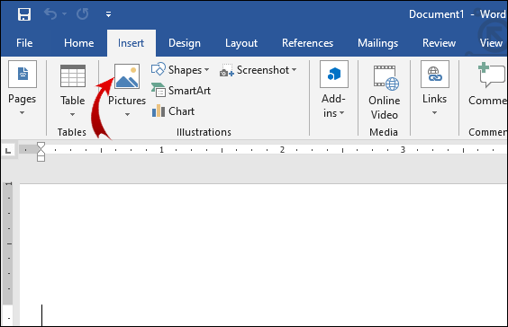508x327 pixels.
Task: Open the Shapes dropdown arrow
Action: (x=206, y=70)
